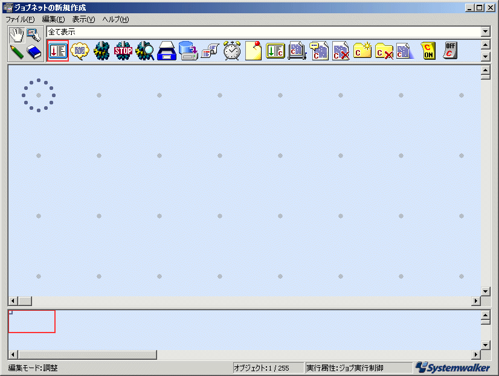Select the scroll document log icon
499x376 pixels.
pyautogui.click(x=210, y=51)
